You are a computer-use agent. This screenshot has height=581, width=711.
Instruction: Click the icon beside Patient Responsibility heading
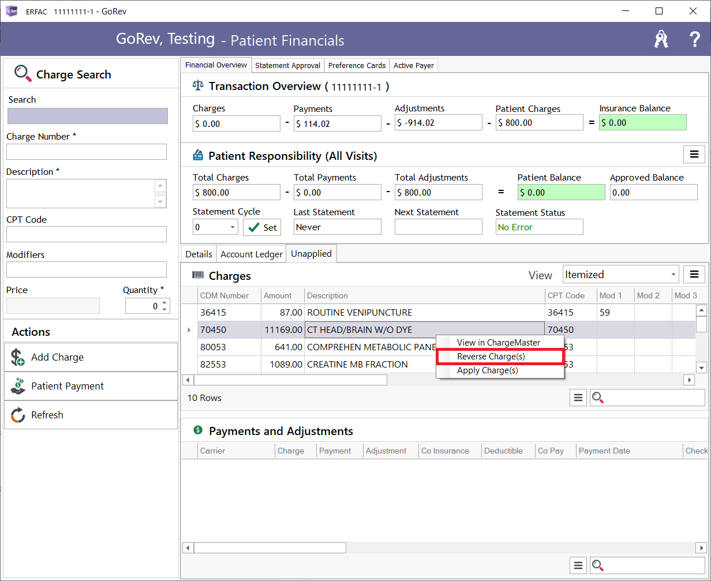tap(198, 155)
